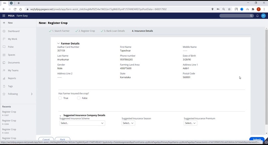Click the notifications bell icon
Screen dimensions: 268x145
257,16
